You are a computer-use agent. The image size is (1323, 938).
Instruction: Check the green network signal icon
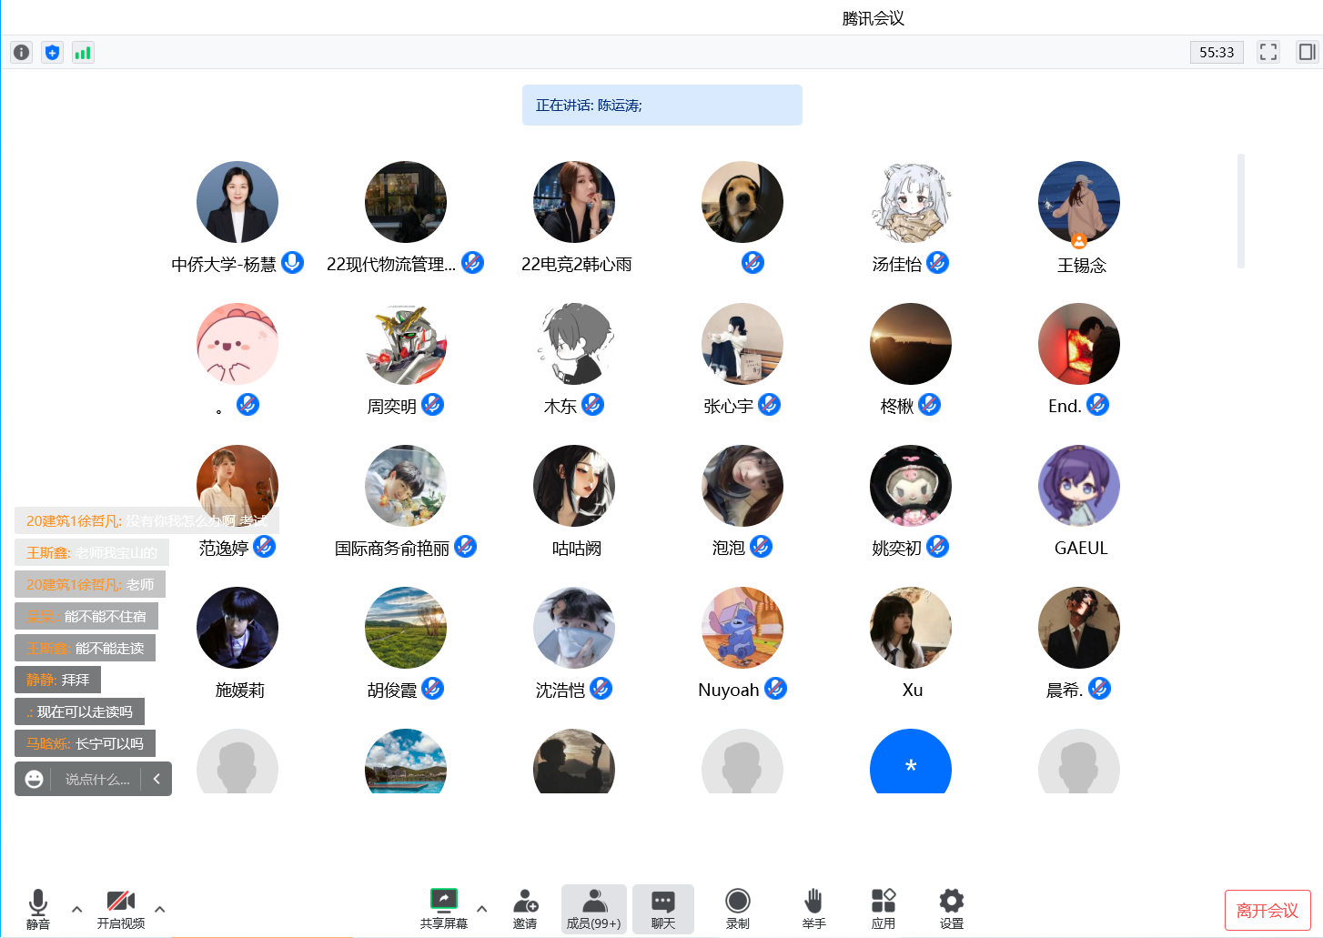pos(83,53)
